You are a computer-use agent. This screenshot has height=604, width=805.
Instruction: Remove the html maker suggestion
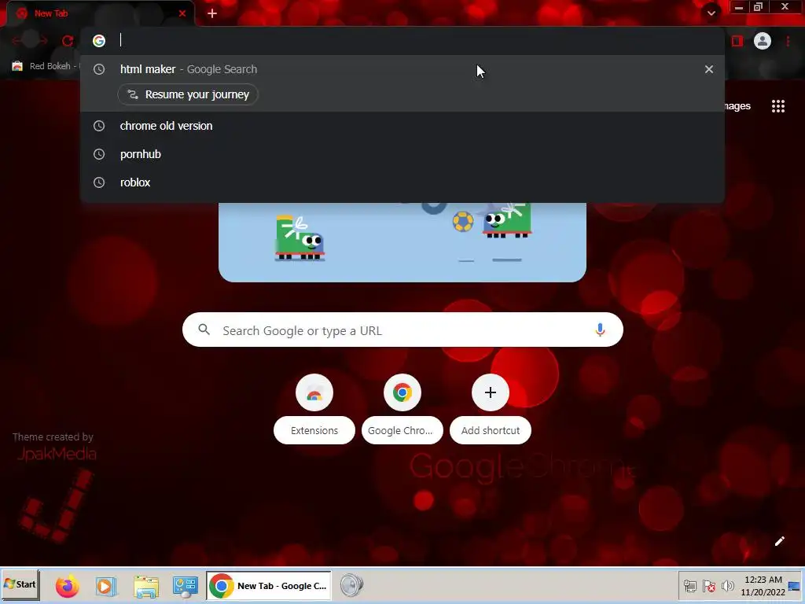pos(708,69)
